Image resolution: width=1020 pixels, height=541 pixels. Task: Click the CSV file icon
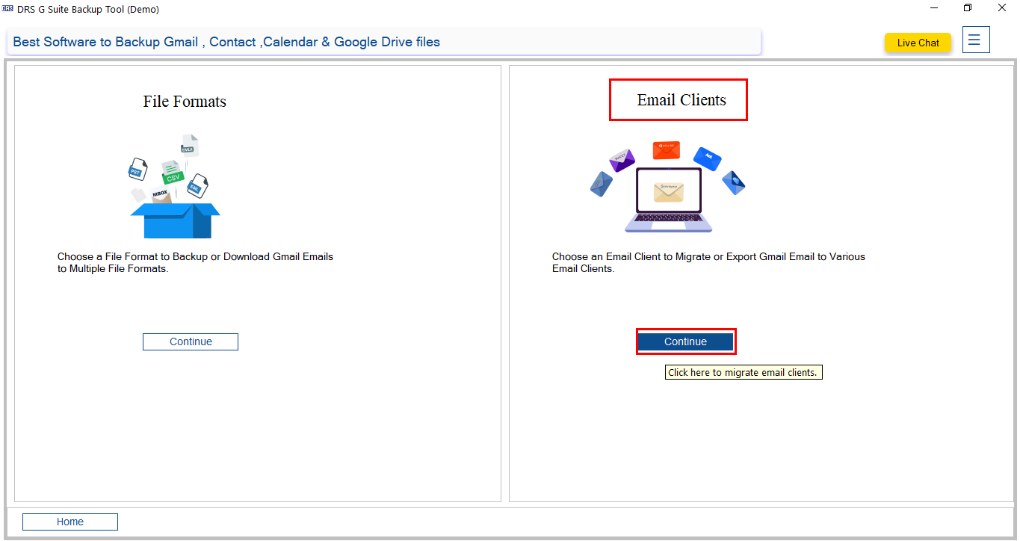tap(173, 173)
